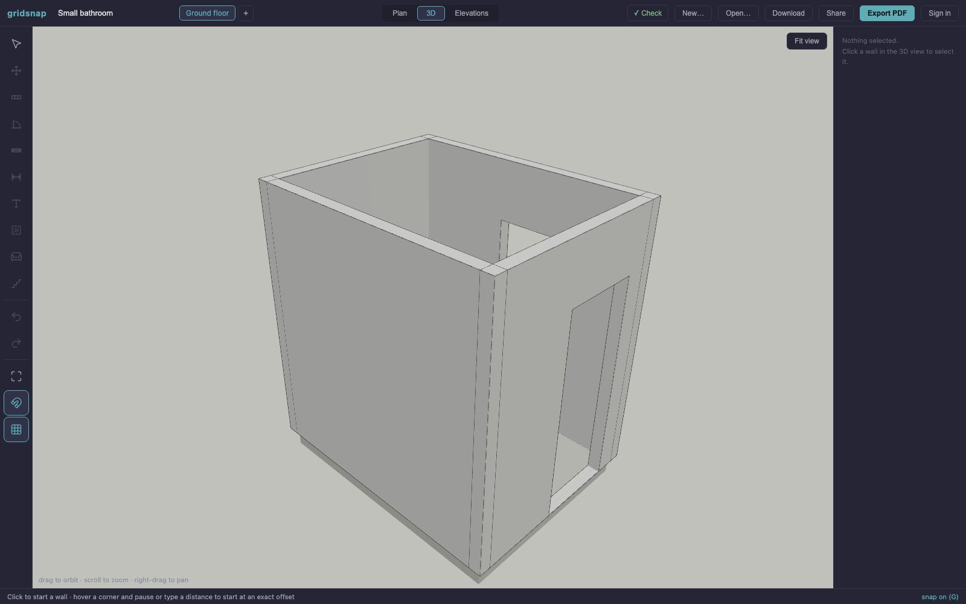Edit the Small bathroom project title
Image resolution: width=966 pixels, height=604 pixels.
coord(85,13)
